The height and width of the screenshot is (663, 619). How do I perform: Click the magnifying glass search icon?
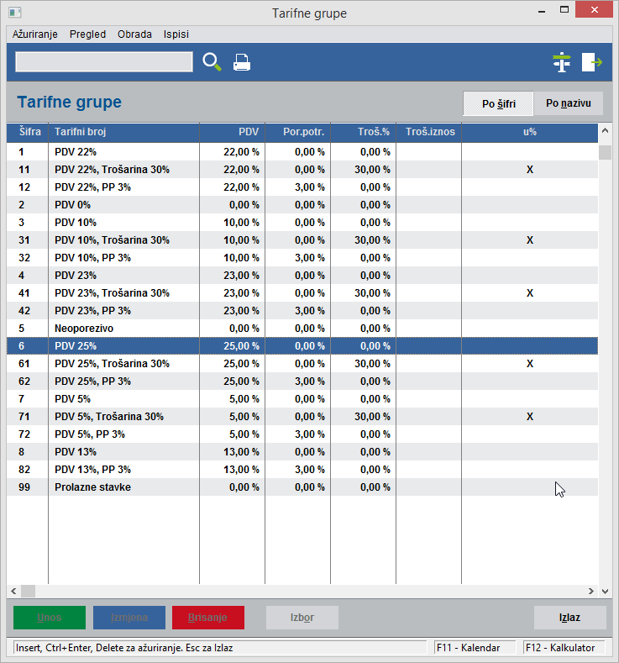coord(212,62)
